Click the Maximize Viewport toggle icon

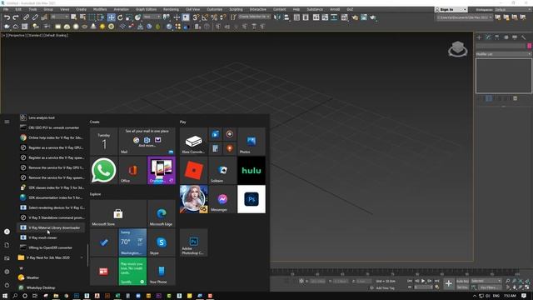(527, 287)
